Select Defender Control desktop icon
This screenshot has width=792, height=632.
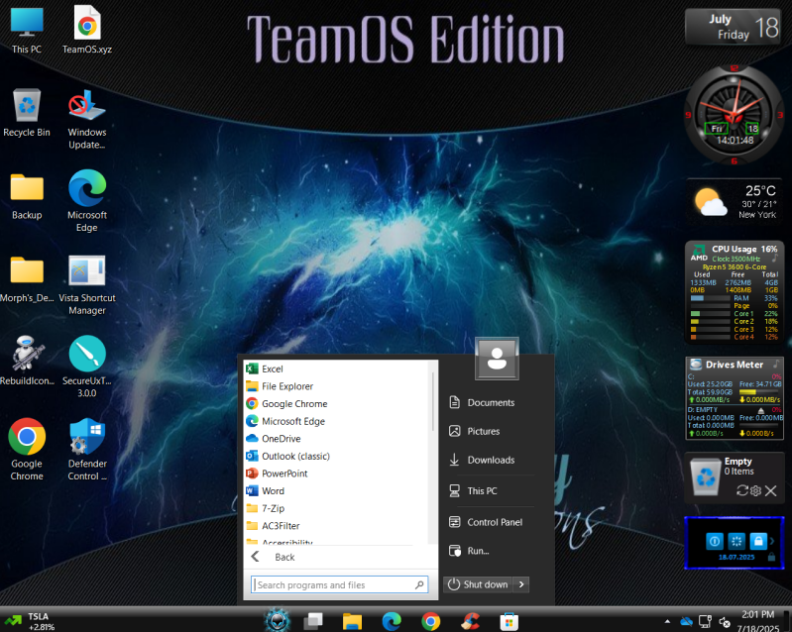(x=87, y=449)
